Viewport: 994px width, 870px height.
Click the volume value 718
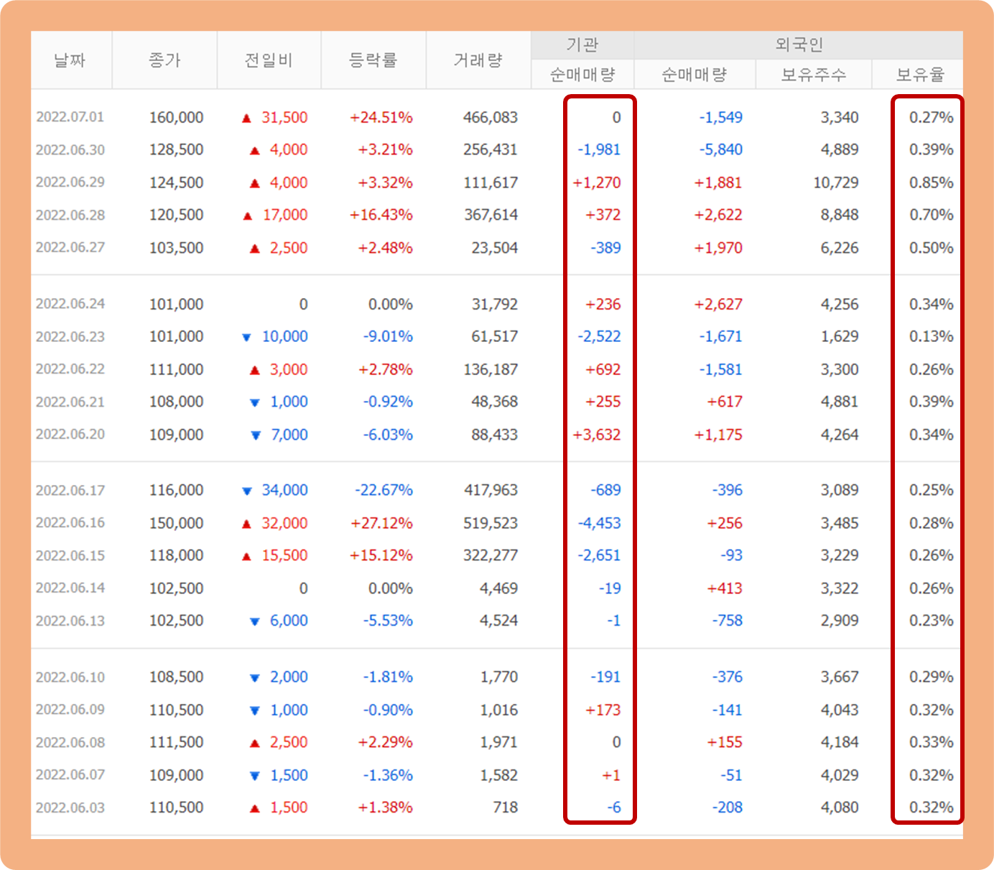pyautogui.click(x=506, y=807)
